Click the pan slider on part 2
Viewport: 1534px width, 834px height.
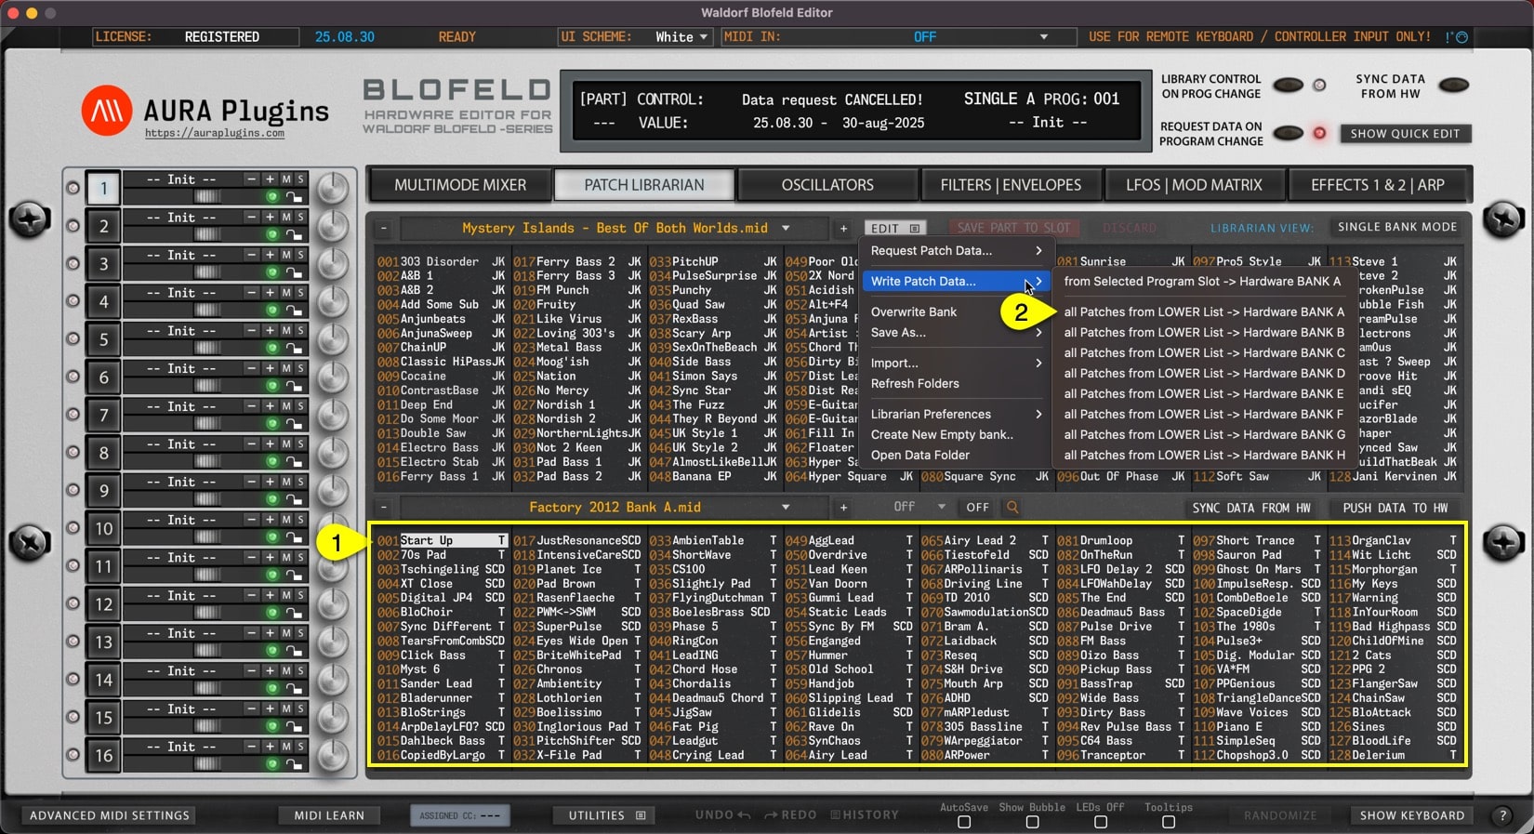coord(206,234)
